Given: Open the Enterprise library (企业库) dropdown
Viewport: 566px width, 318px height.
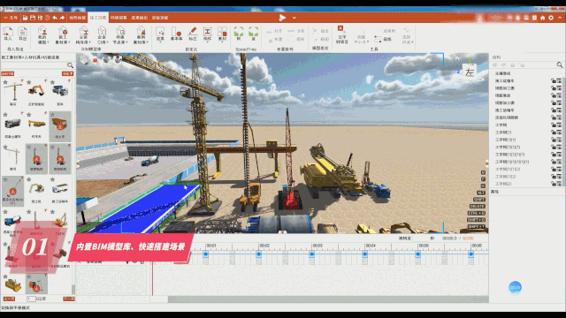Looking at the screenshot, I should [x=102, y=35].
